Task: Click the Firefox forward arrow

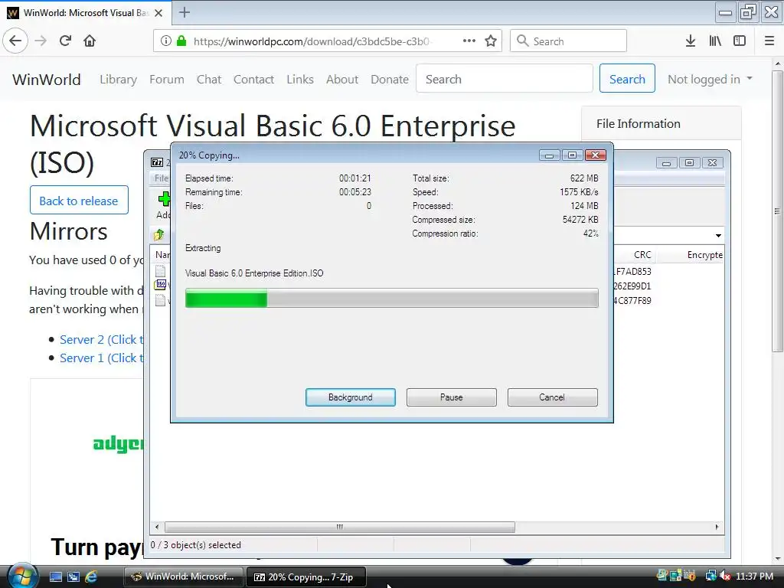Action: coord(41,41)
